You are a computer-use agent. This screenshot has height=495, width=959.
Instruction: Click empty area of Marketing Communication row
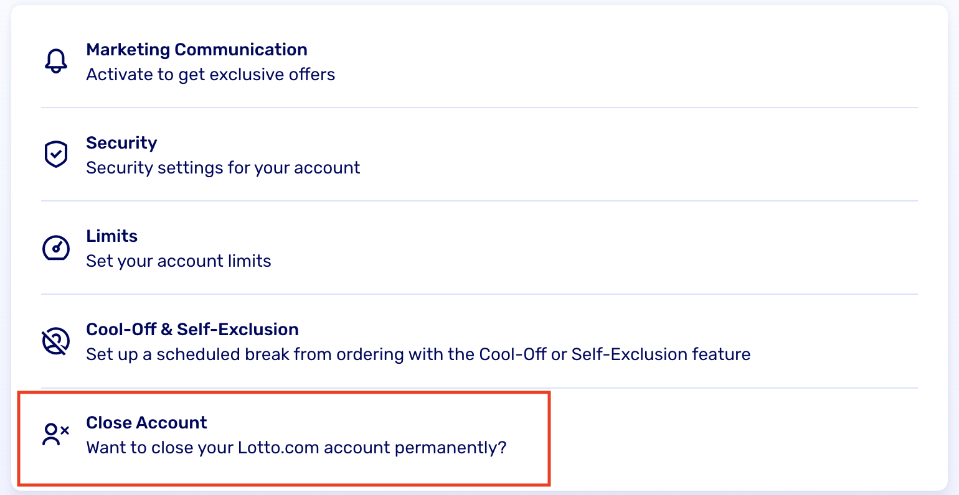click(623, 61)
